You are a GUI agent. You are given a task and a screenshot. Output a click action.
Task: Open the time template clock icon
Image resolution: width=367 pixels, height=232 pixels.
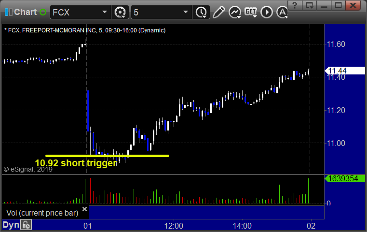coord(201,12)
